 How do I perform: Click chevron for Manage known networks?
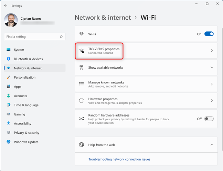coord(212,84)
